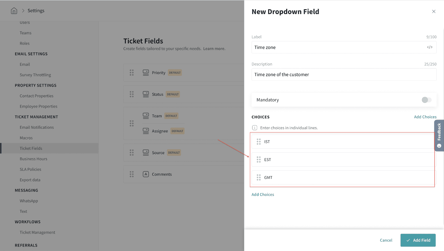Click the code placeholder icon in Label field

click(x=430, y=47)
